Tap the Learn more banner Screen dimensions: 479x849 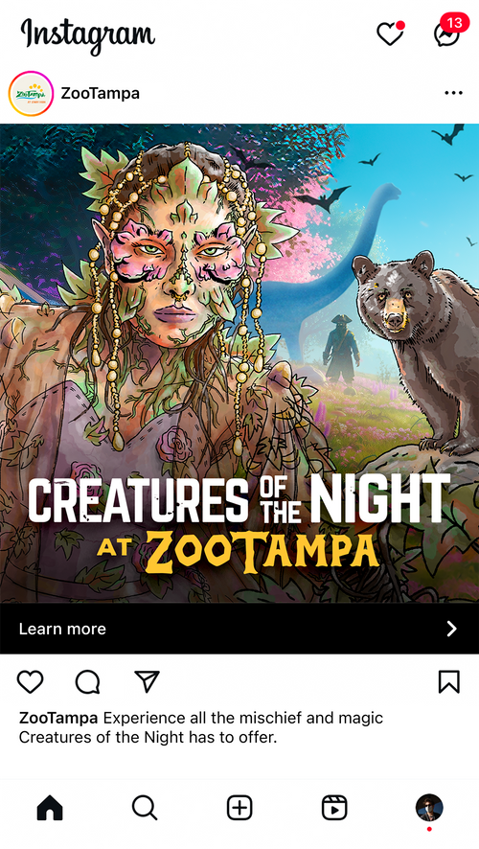(x=239, y=629)
